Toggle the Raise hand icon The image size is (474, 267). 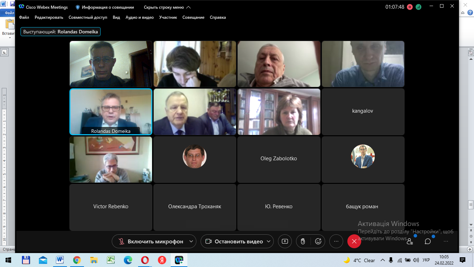coord(303,241)
